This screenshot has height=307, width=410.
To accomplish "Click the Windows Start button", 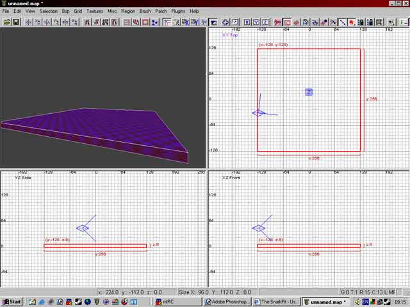I will 12,301.
